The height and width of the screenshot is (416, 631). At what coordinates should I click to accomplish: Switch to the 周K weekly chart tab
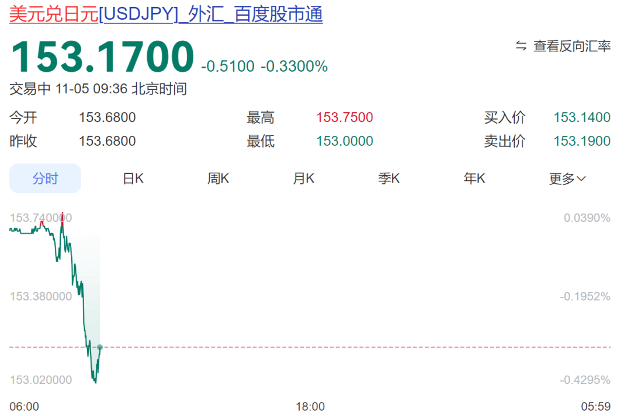tap(217, 179)
